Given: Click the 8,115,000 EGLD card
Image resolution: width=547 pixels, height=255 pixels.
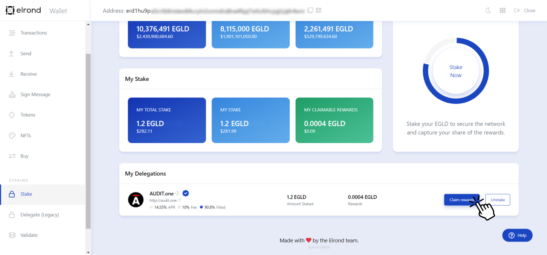Looking at the screenshot, I should click(251, 34).
